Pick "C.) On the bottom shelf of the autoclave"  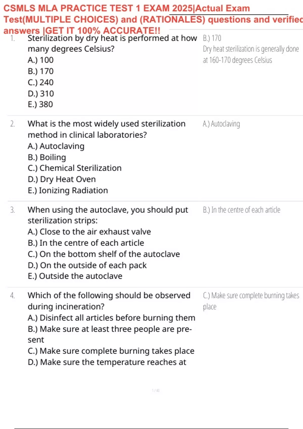(x=104, y=254)
